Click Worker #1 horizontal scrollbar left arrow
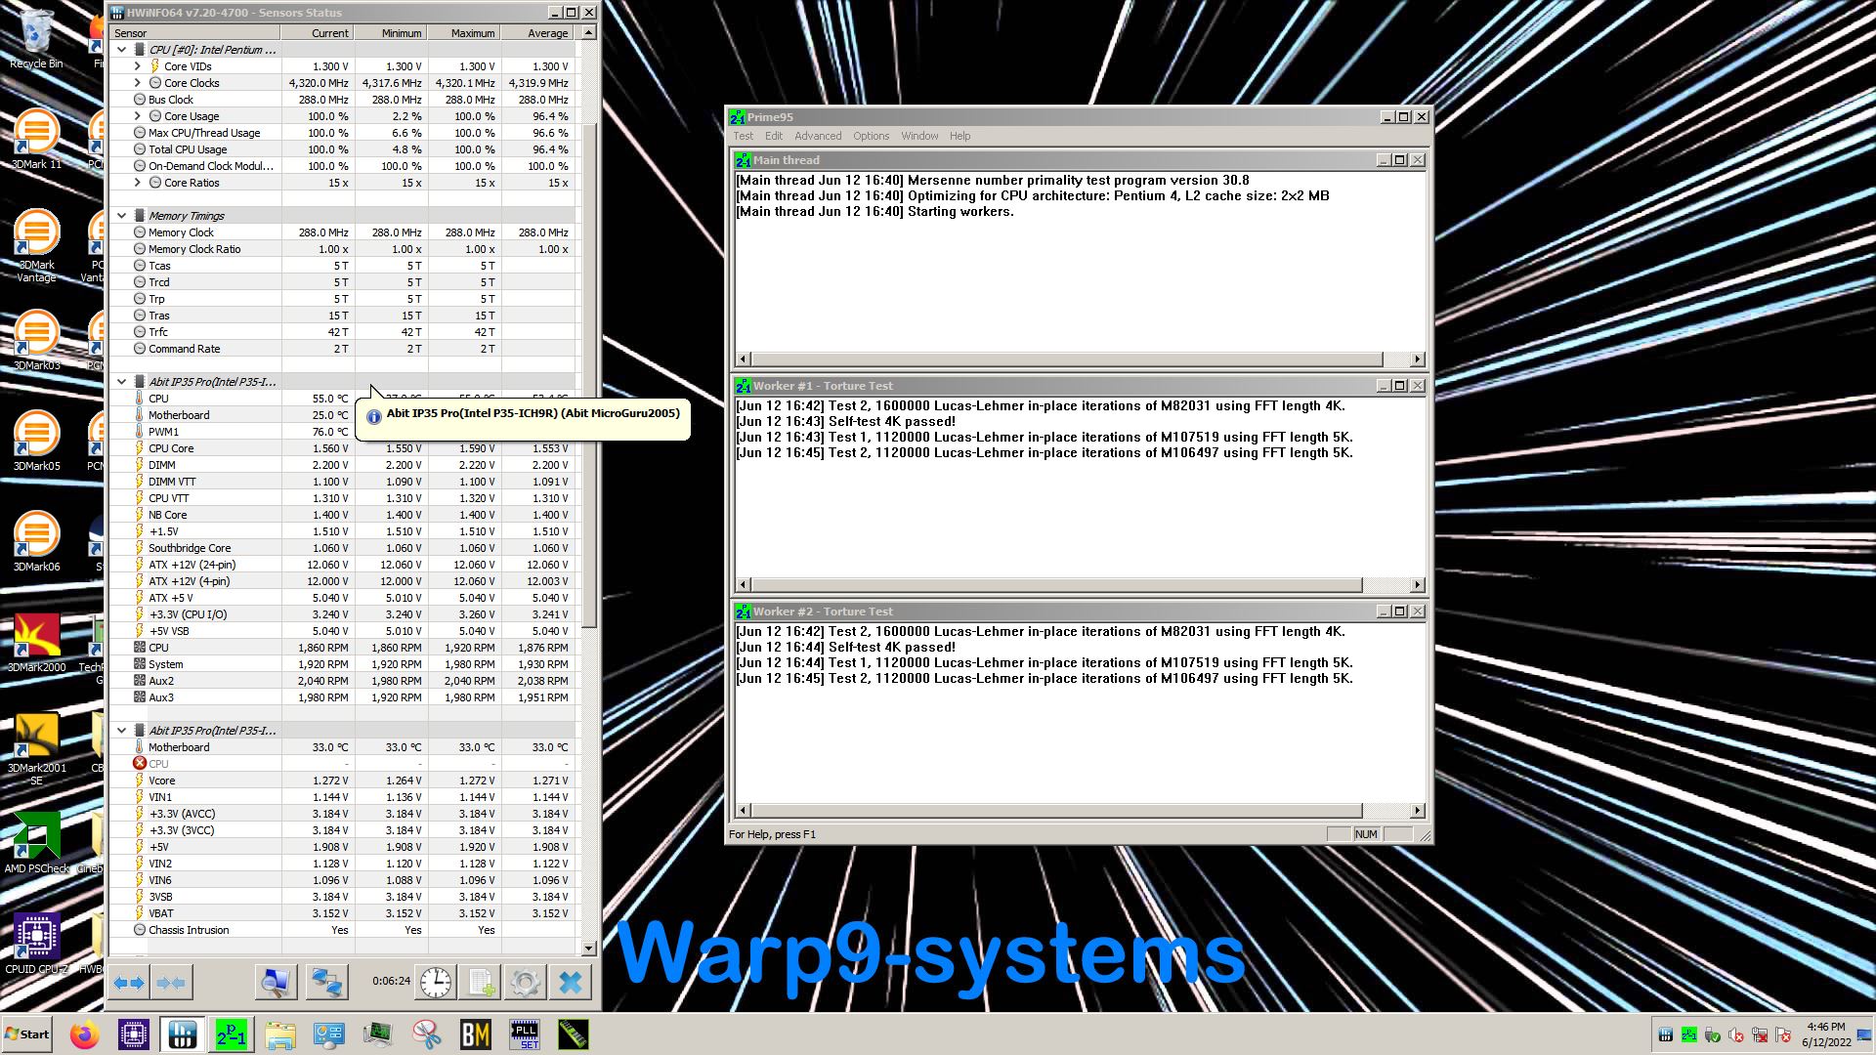Image resolution: width=1876 pixels, height=1055 pixels. (x=744, y=585)
